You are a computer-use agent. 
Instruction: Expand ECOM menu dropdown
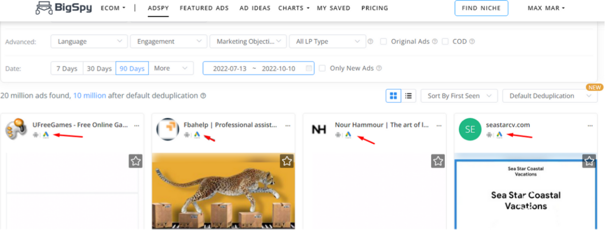(113, 8)
